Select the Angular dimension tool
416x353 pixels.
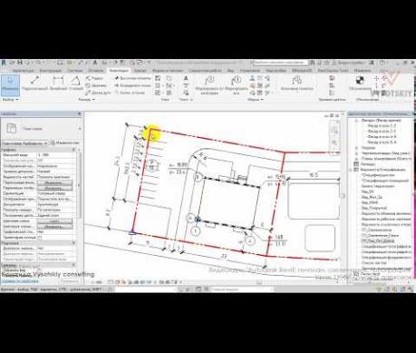75,83
